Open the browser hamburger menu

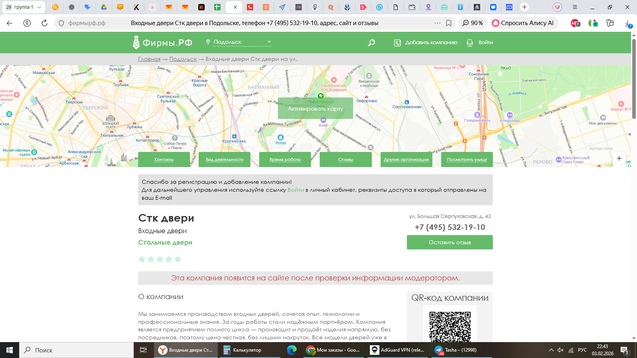point(574,7)
